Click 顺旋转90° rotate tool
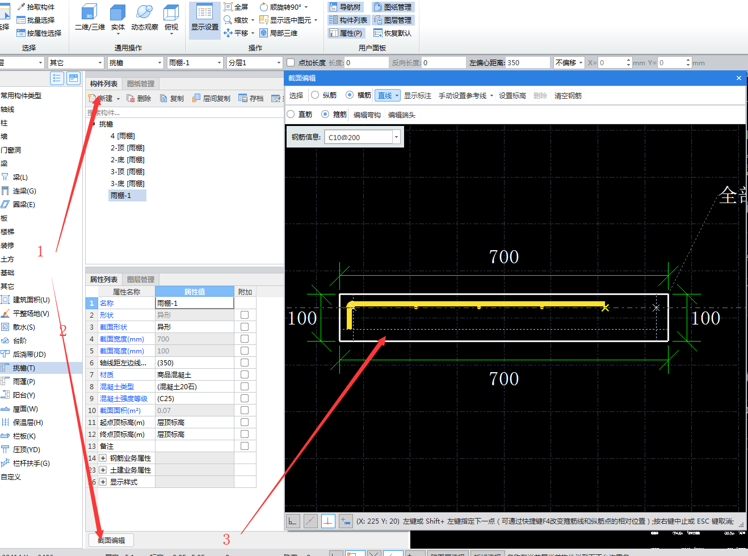The height and width of the screenshot is (556, 748). [284, 7]
